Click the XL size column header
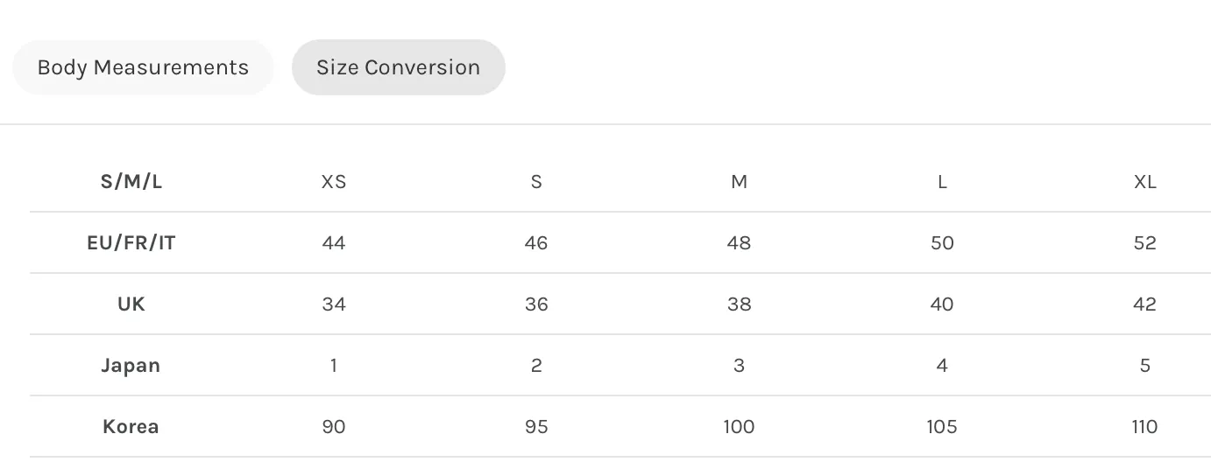This screenshot has width=1211, height=462. click(1145, 182)
